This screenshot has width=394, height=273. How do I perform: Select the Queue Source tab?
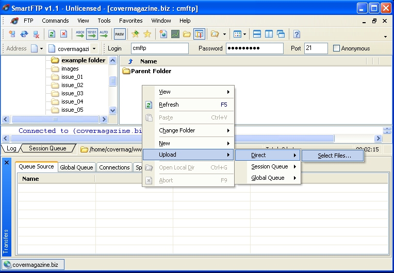pos(36,166)
